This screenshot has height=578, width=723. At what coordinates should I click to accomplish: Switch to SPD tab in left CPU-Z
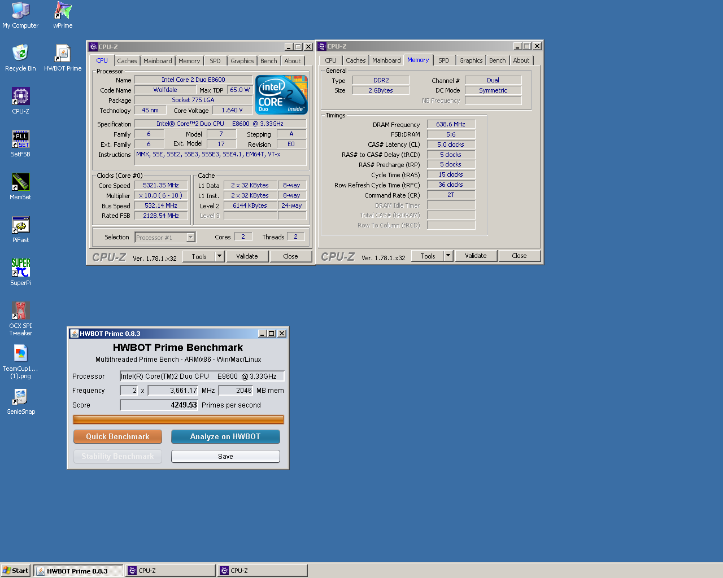[215, 61]
